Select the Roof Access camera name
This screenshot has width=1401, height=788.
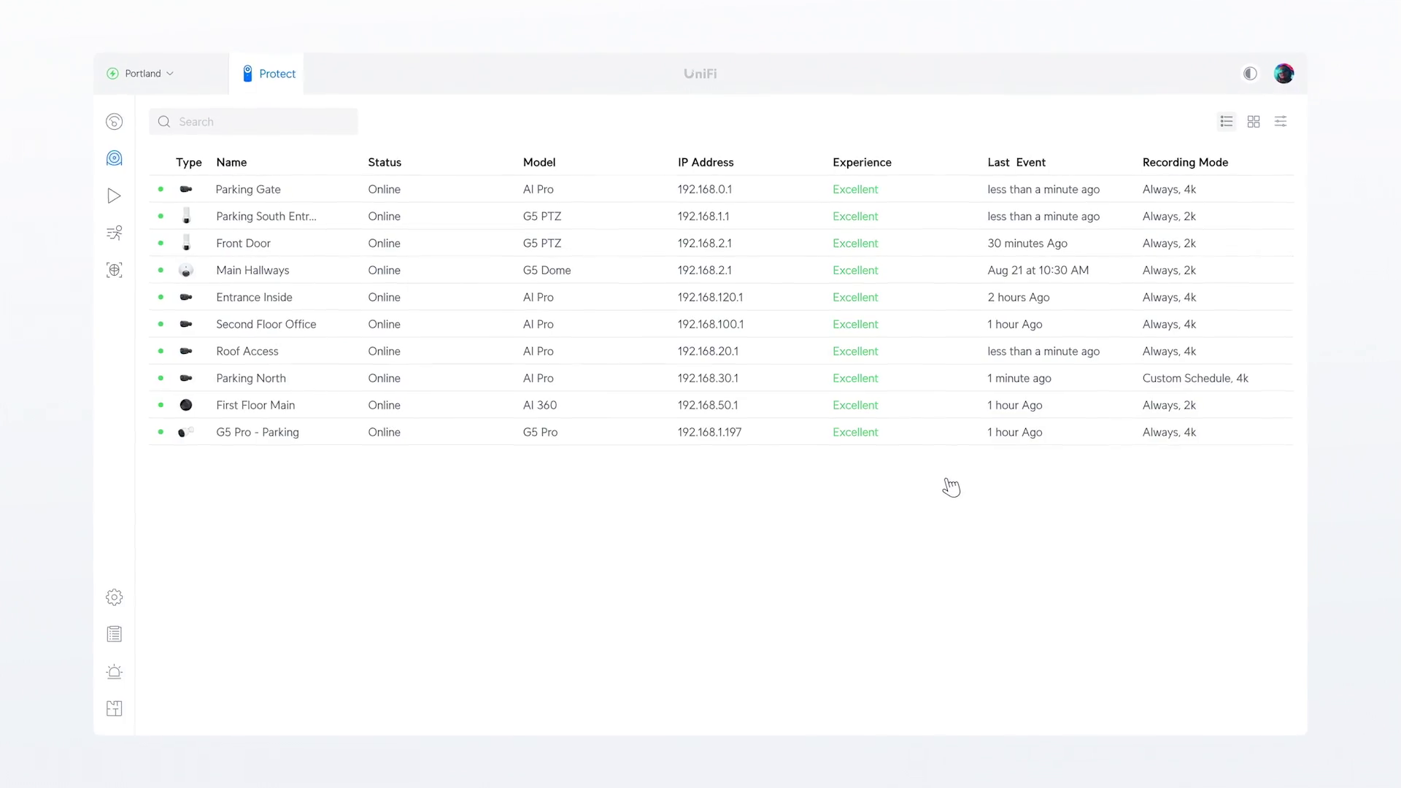pos(247,351)
